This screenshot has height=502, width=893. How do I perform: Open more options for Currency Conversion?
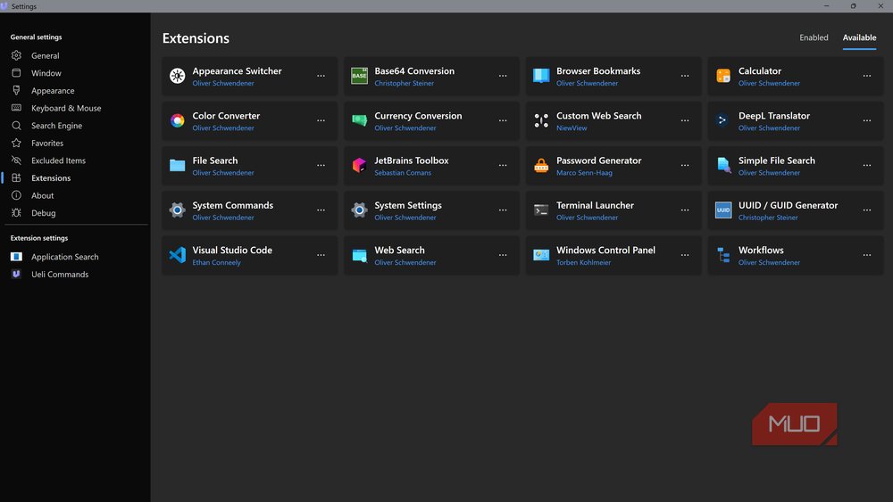503,120
